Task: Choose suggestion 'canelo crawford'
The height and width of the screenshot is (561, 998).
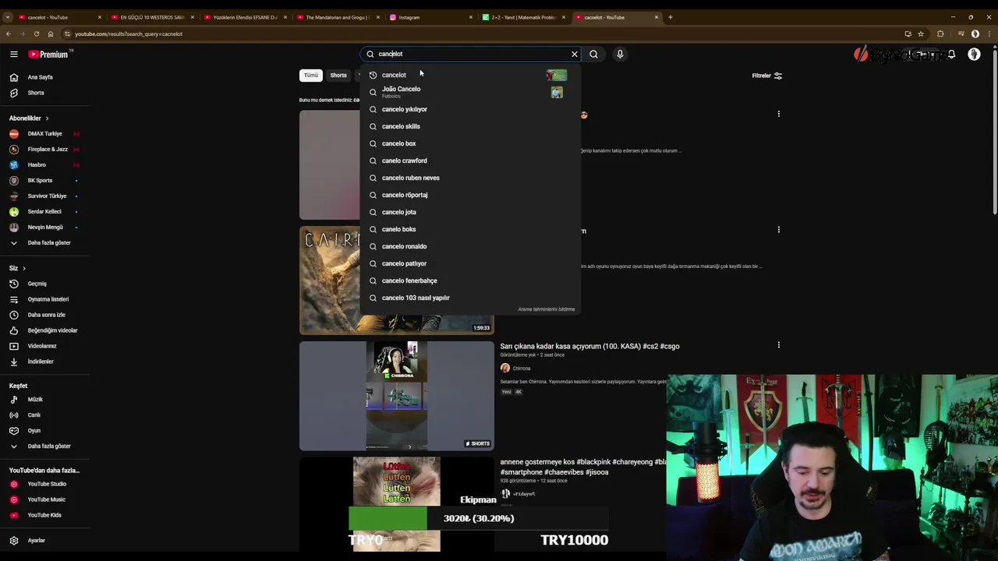Action: tap(471, 161)
